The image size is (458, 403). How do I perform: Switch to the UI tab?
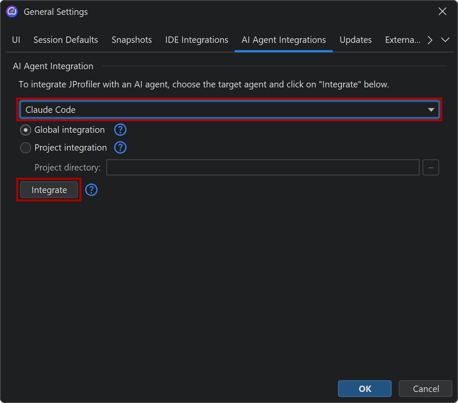[16, 40]
